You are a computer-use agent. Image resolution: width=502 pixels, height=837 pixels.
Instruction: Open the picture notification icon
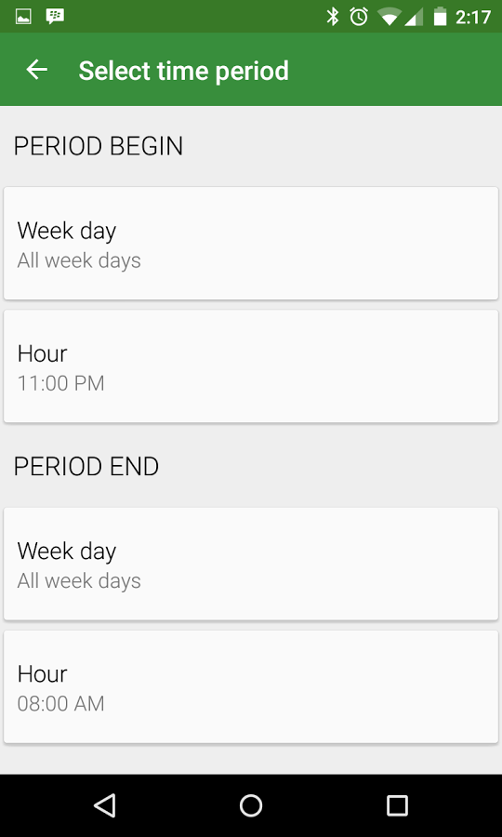[23, 17]
